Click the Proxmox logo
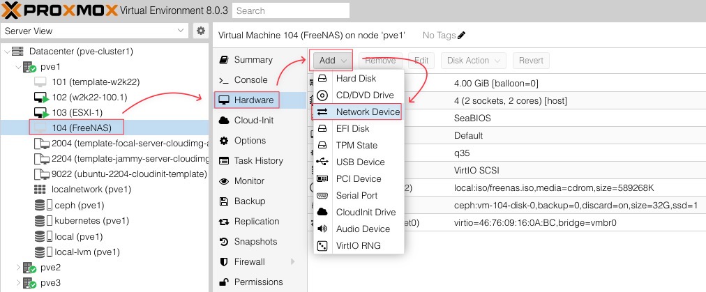 click(x=60, y=10)
